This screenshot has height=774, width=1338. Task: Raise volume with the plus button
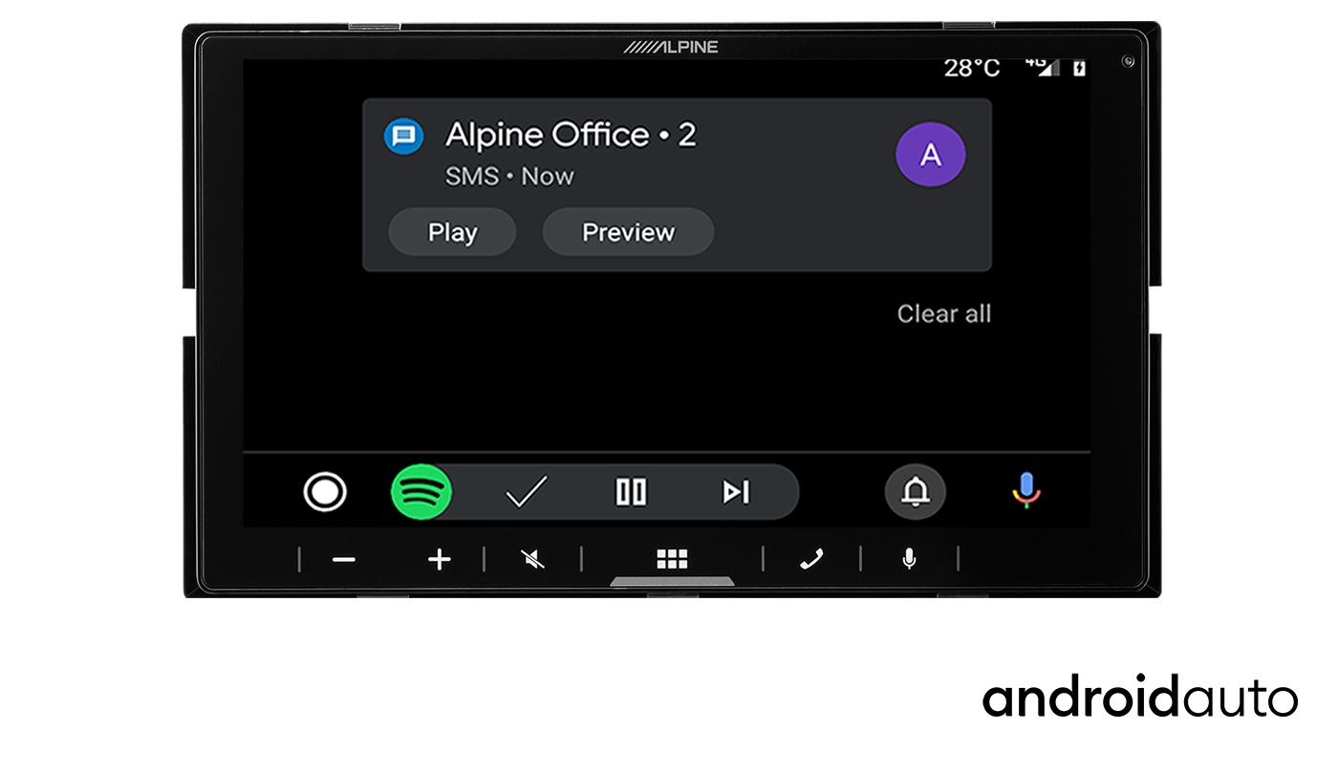439,560
